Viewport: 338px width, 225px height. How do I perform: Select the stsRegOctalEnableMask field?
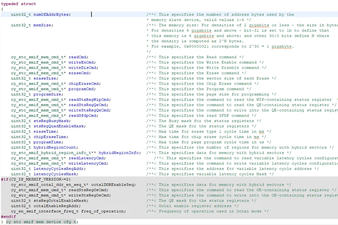60,201
